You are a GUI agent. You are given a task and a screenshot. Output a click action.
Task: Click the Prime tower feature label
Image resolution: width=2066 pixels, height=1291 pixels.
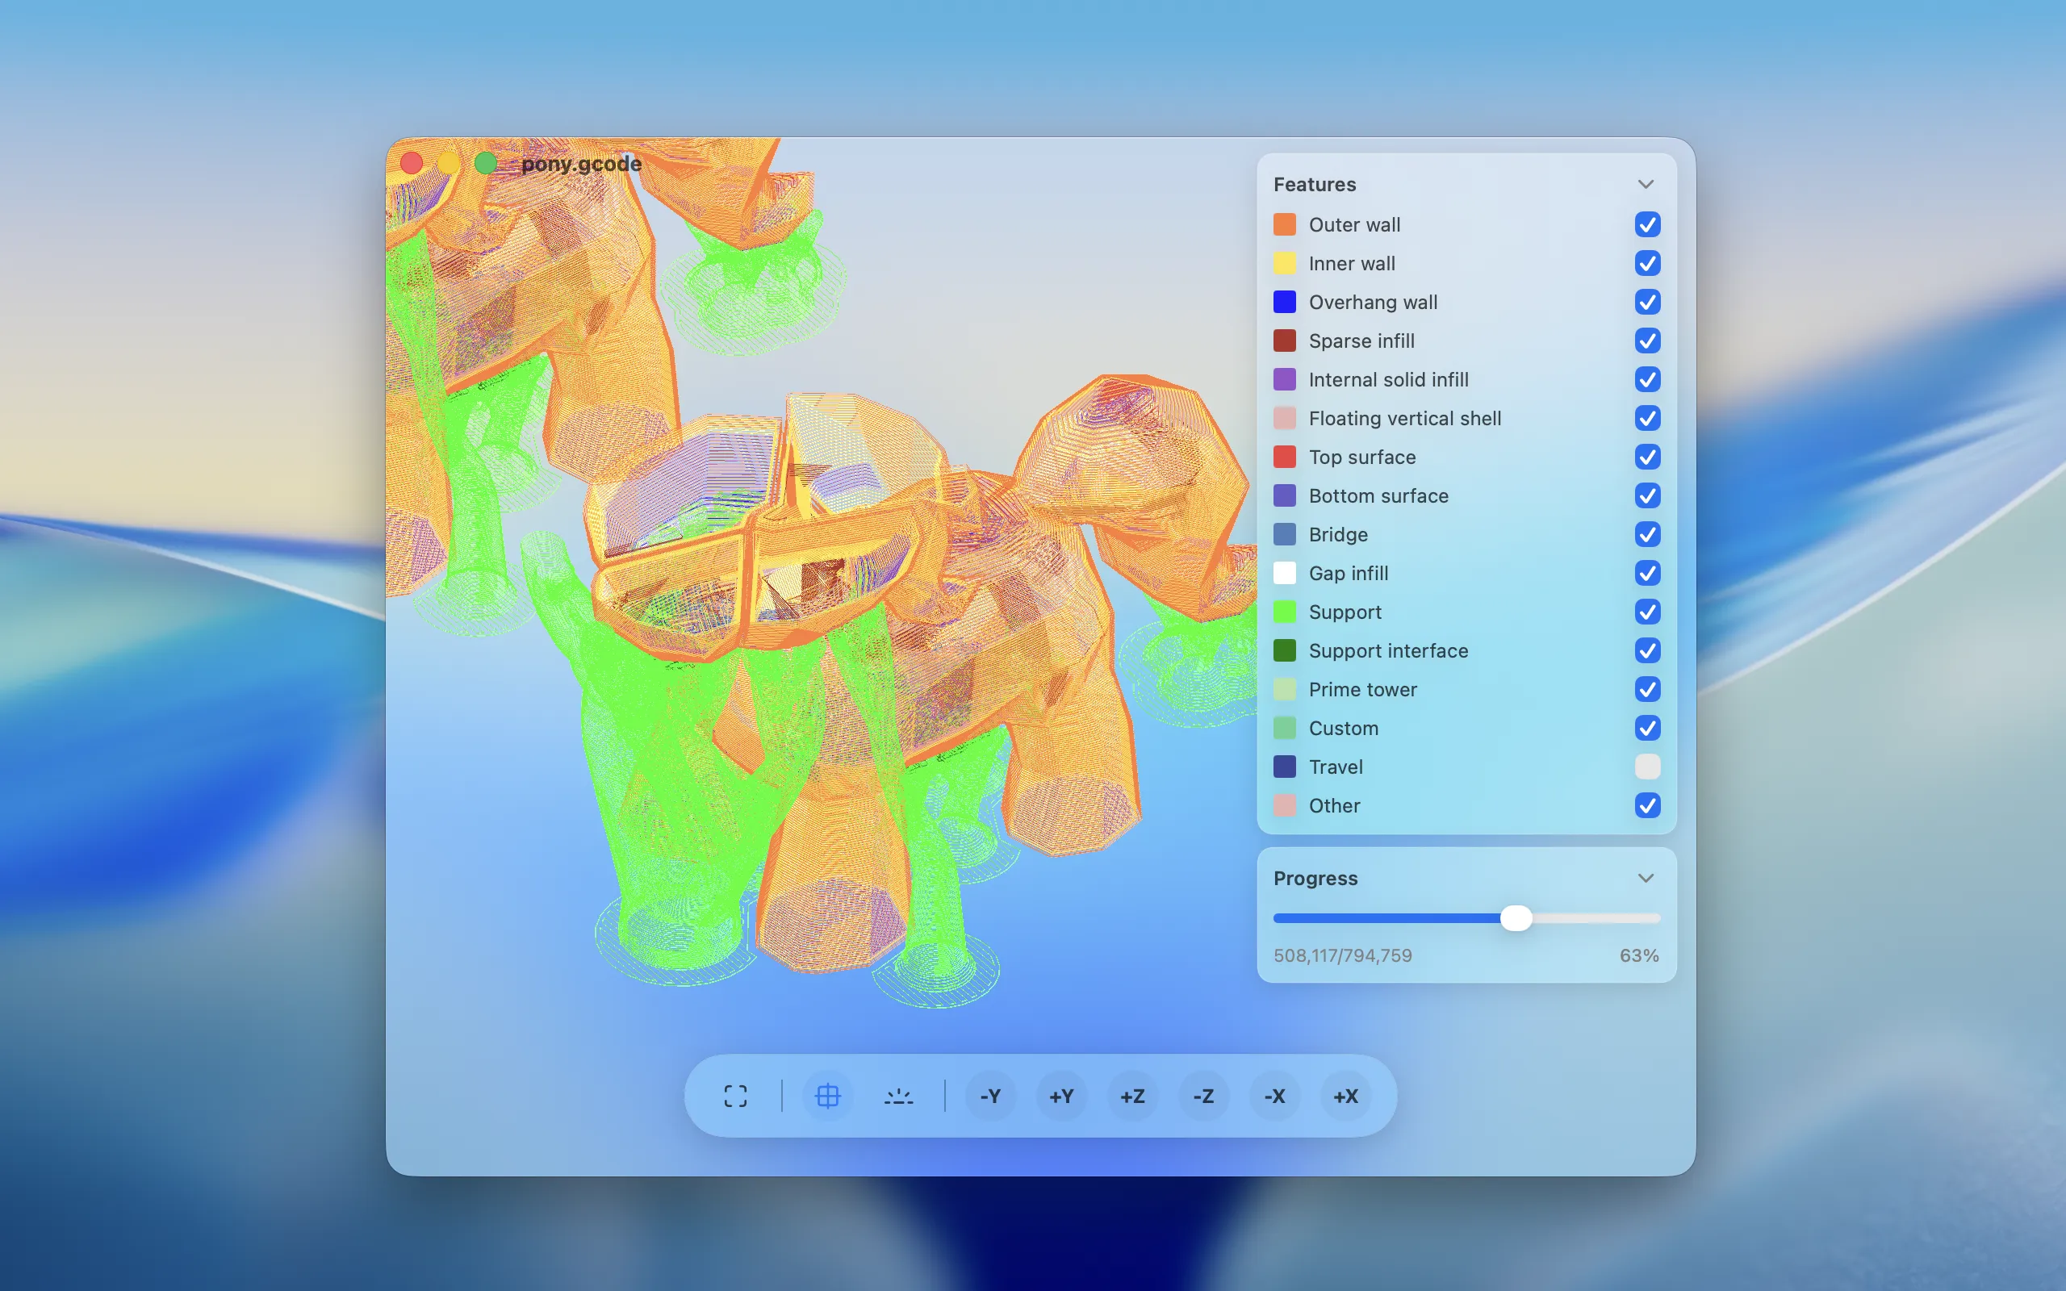(1362, 690)
